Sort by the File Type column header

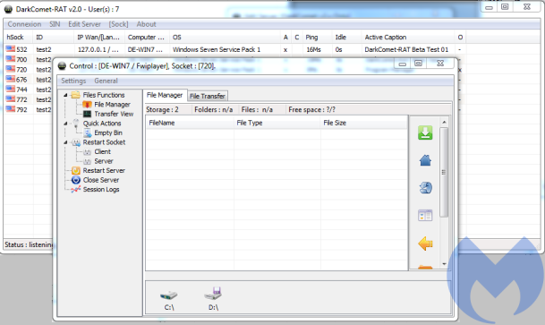[x=277, y=123]
